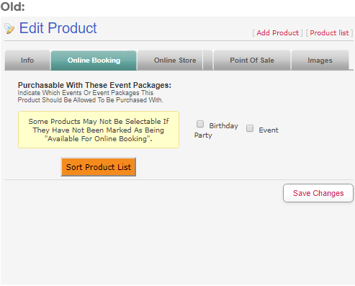Viewport: 355px width, 286px height.
Task: Go to the Point Of Sale tab
Action: pyautogui.click(x=252, y=60)
